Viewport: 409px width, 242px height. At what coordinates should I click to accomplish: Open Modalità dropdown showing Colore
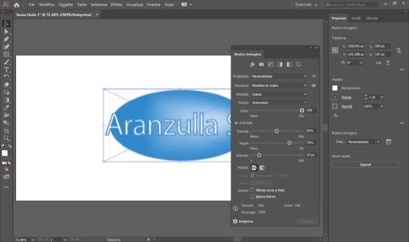coord(279,94)
